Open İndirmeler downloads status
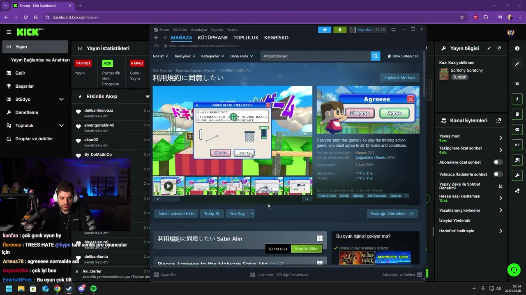Image resolution: width=526 pixels, height=295 pixels. click(279, 275)
